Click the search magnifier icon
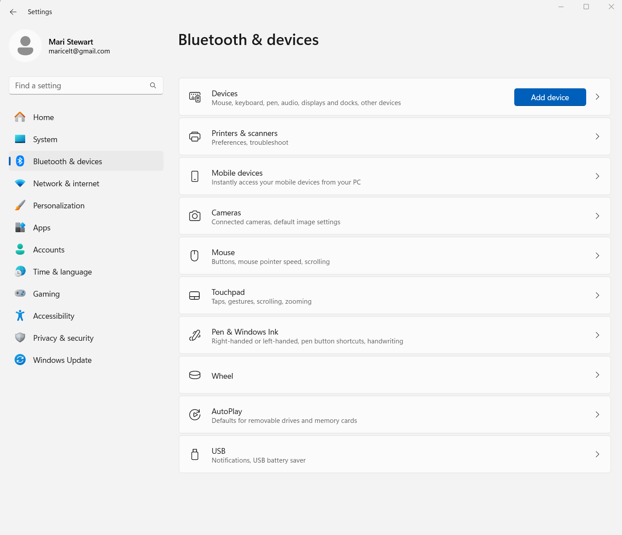This screenshot has width=622, height=535. (x=153, y=86)
